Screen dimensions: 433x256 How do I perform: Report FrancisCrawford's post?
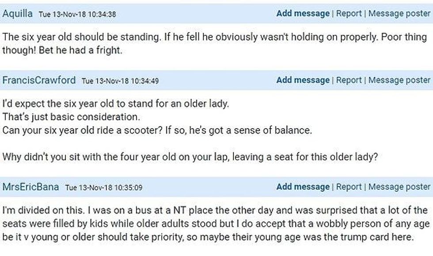click(349, 80)
